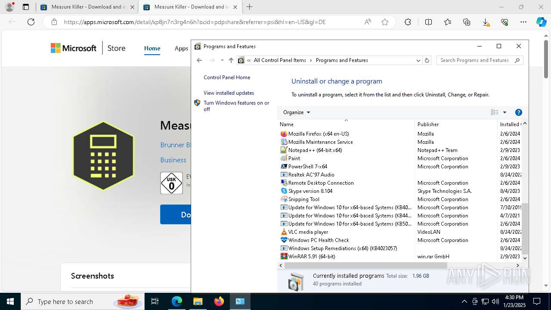Click the Windows Start button
The height and width of the screenshot is (310, 551).
[10, 301]
